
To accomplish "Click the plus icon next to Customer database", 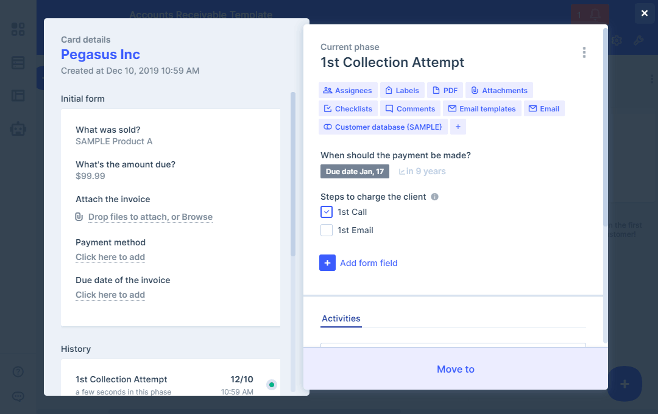I will click(458, 127).
